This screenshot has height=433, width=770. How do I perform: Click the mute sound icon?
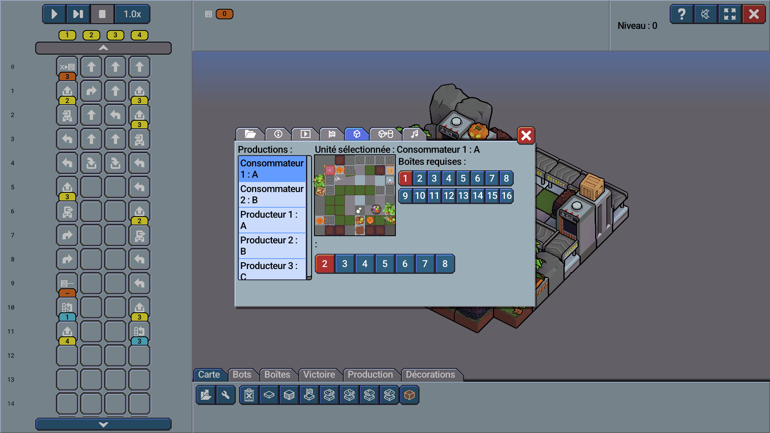(x=705, y=14)
